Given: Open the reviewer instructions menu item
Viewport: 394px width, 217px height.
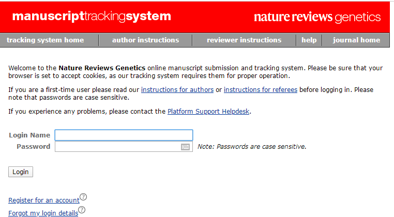Looking at the screenshot, I should coord(244,40).
